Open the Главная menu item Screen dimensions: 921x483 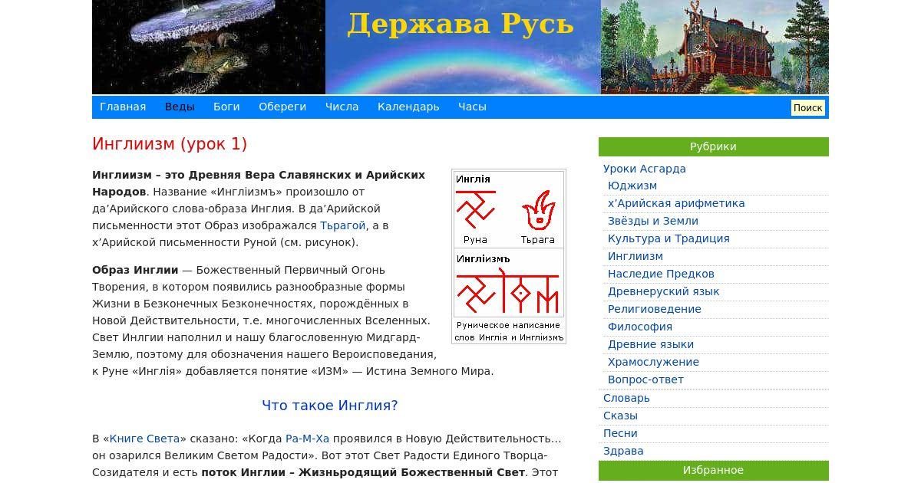[123, 107]
